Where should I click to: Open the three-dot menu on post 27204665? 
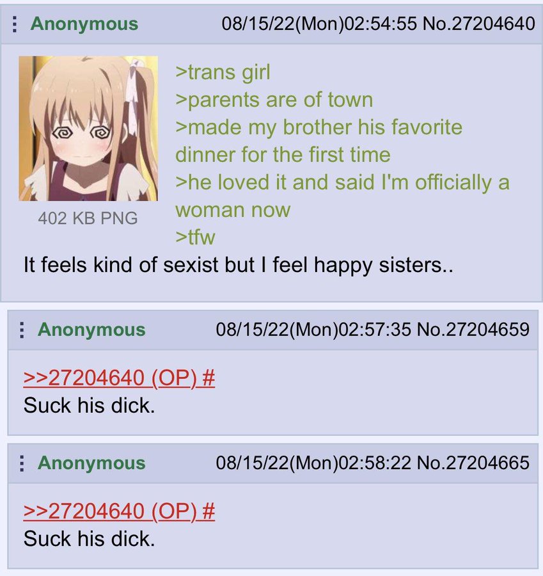(x=22, y=463)
